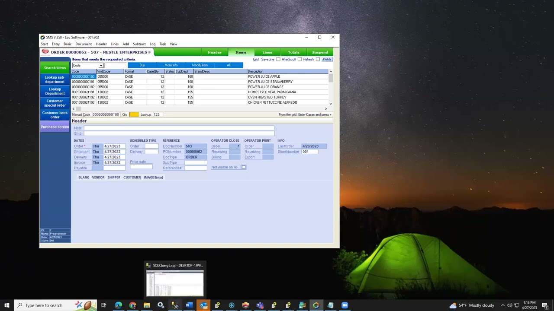Switch to the Header tab

(215, 52)
